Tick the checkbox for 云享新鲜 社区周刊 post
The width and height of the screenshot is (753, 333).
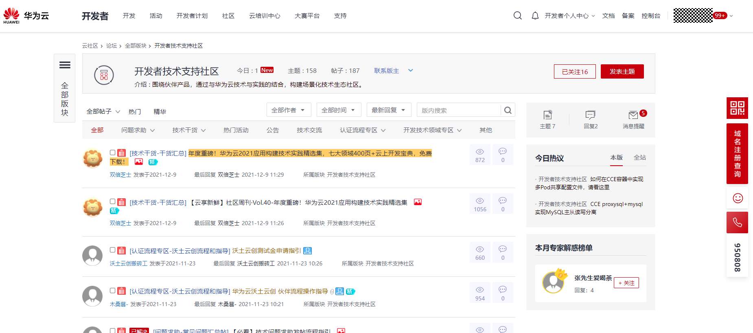pyautogui.click(x=113, y=202)
